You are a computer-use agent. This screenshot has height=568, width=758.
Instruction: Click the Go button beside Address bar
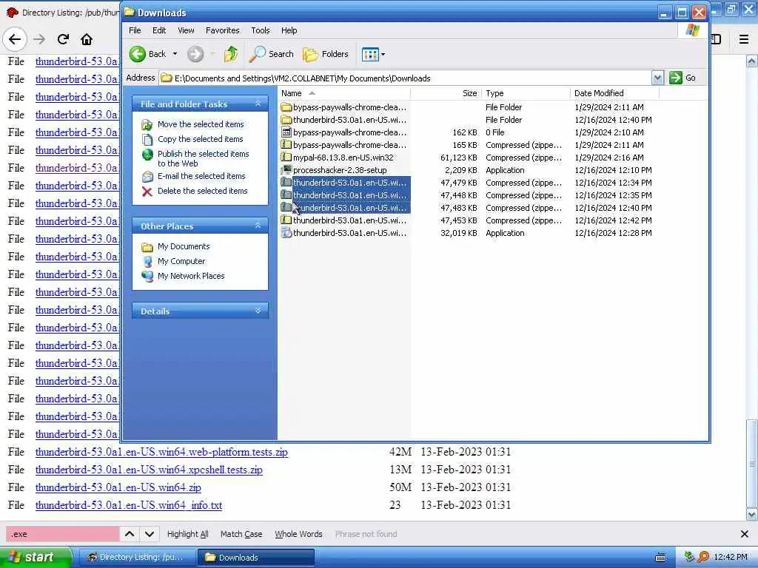point(682,78)
